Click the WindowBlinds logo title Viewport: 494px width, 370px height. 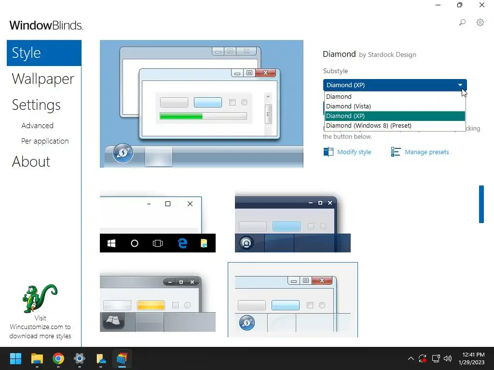46,25
